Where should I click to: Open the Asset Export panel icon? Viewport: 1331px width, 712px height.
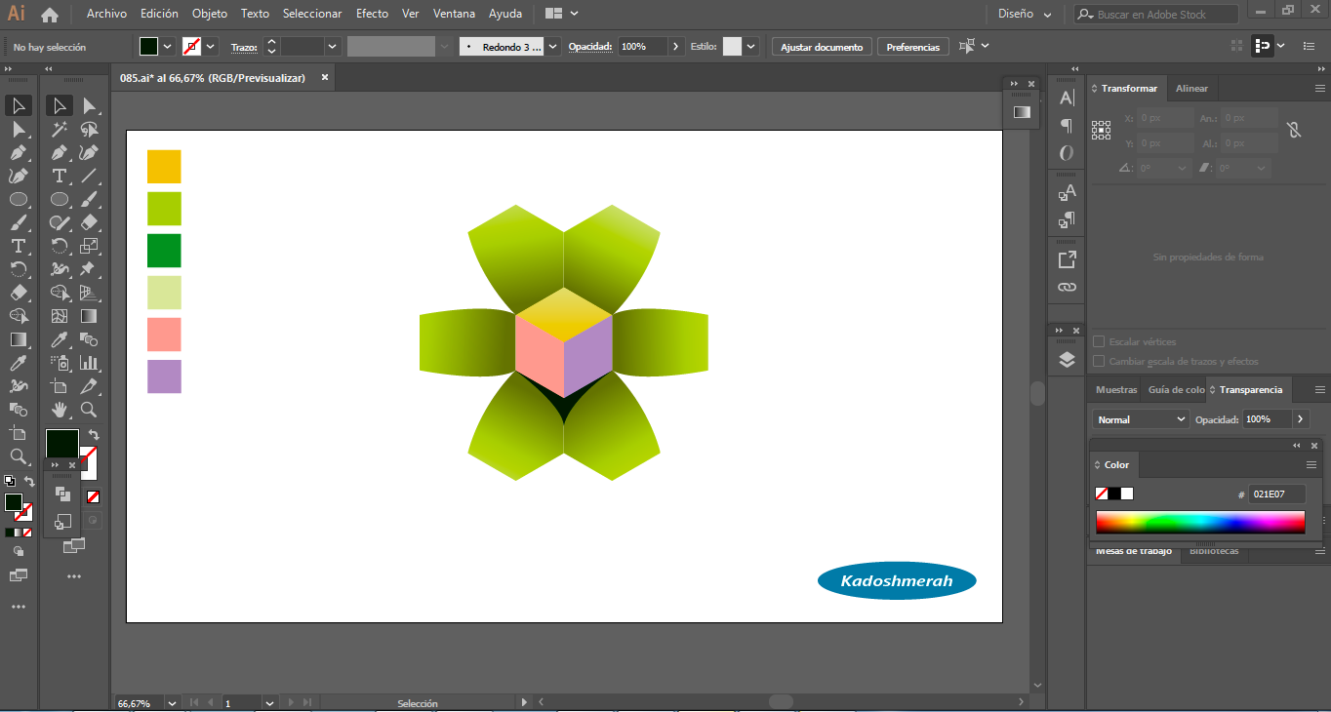(1067, 259)
